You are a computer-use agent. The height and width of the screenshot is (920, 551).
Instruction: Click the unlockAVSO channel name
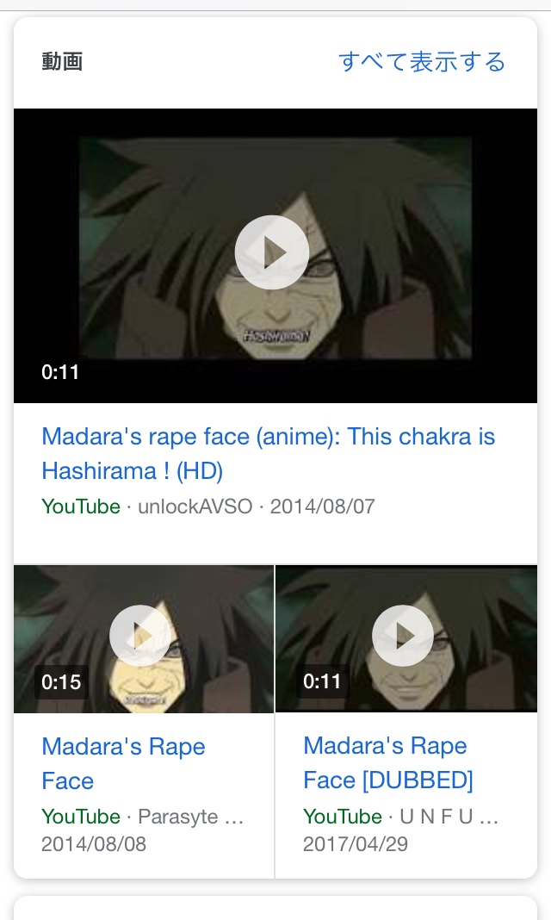pyautogui.click(x=195, y=507)
